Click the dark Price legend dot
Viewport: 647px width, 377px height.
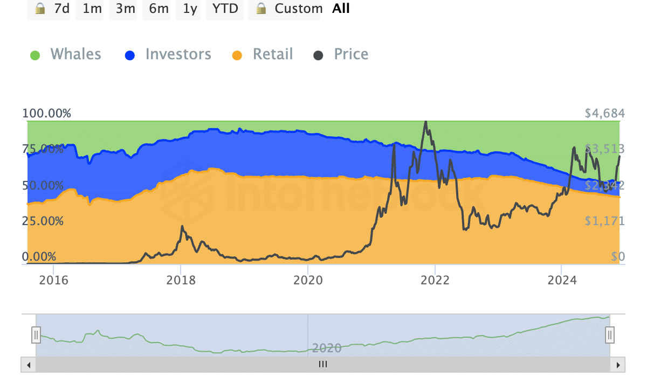coord(319,55)
